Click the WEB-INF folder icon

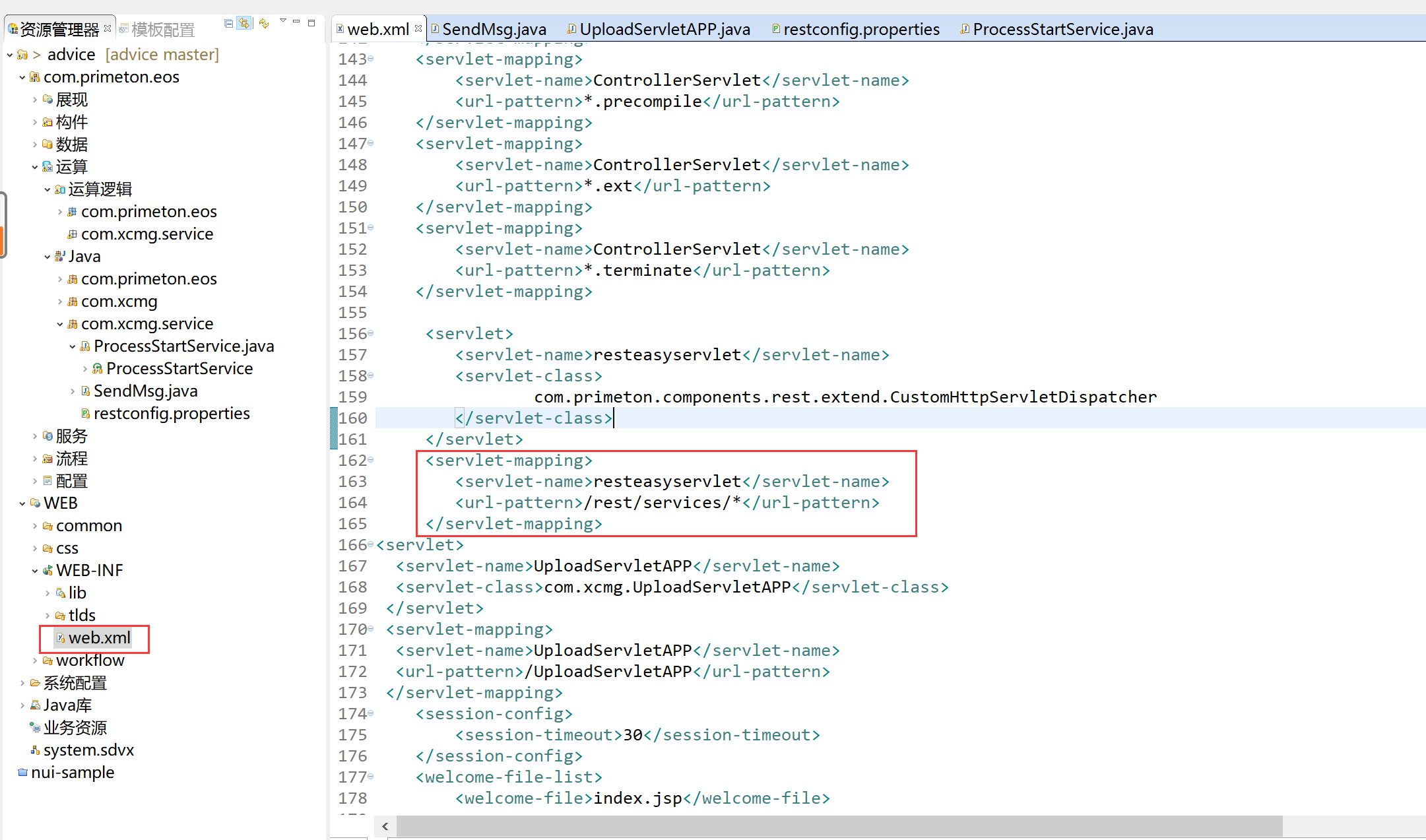tap(48, 571)
